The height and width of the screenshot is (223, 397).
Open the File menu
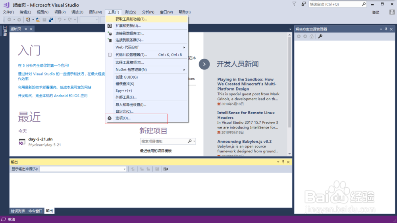point(8,12)
